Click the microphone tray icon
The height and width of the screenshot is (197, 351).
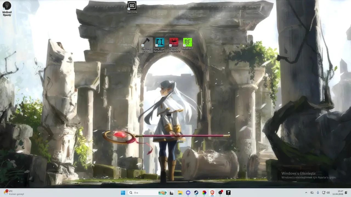point(318,193)
